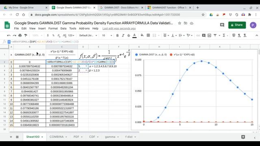Star this spreadsheet
This screenshot has width=260, height=146.
[180, 23]
